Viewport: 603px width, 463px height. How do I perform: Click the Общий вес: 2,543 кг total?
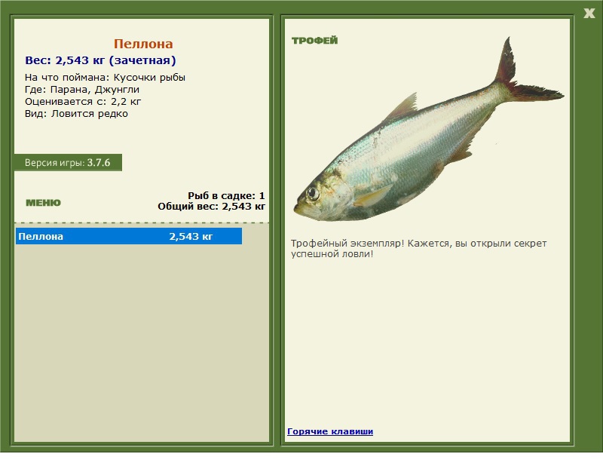pos(211,207)
